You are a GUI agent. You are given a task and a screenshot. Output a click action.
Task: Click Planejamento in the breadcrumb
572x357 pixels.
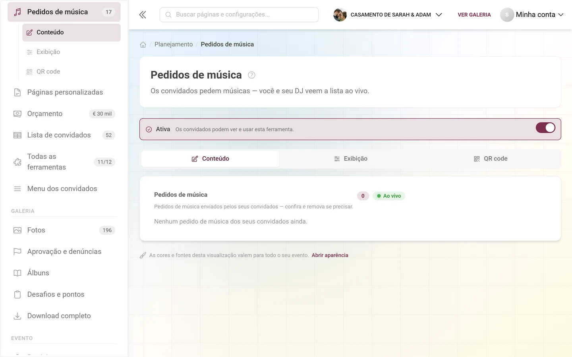pos(174,44)
